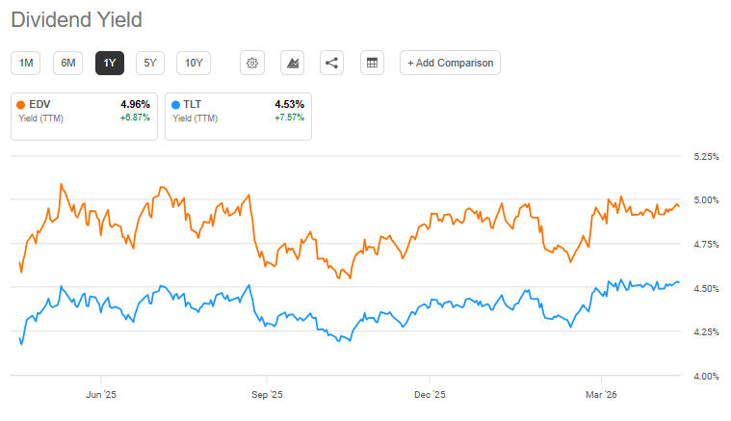Viewport: 731px width, 421px height.
Task: Select the 1M time range
Action: pyautogui.click(x=27, y=63)
